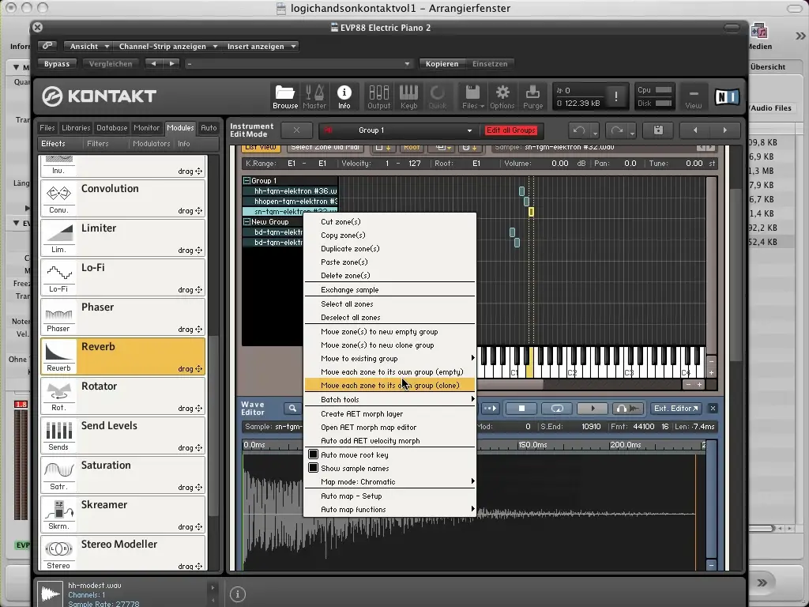
Task: Click the Undo arrow icon
Action: click(579, 130)
